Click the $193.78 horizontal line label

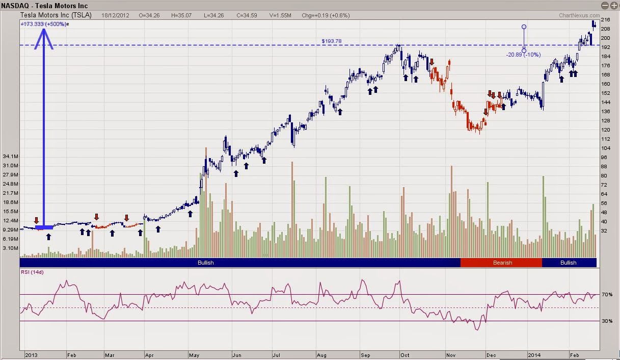coord(332,41)
